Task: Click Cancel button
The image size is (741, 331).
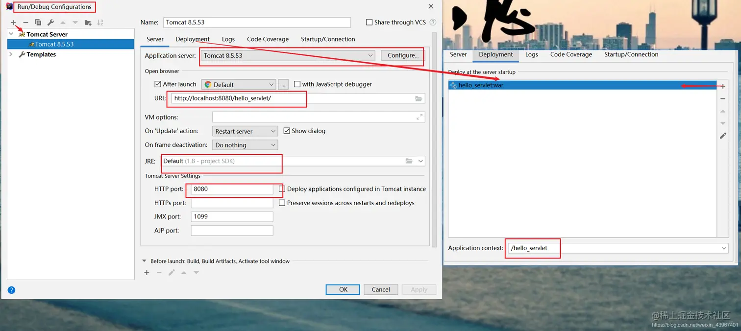Action: pyautogui.click(x=381, y=289)
